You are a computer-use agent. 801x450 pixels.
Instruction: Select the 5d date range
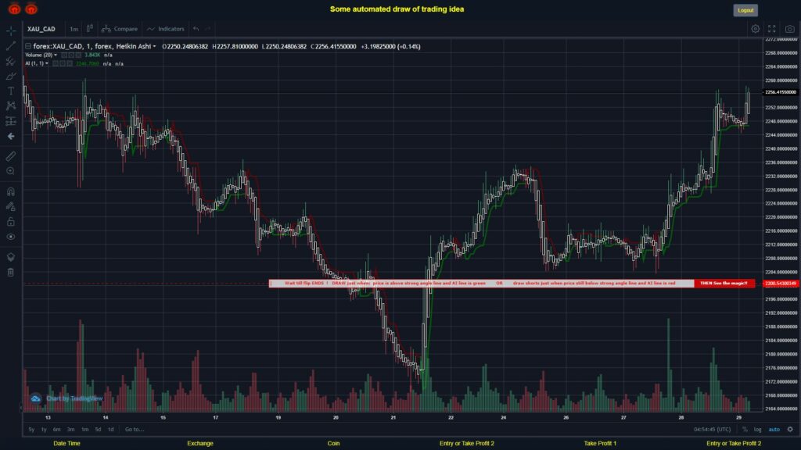[x=98, y=429]
